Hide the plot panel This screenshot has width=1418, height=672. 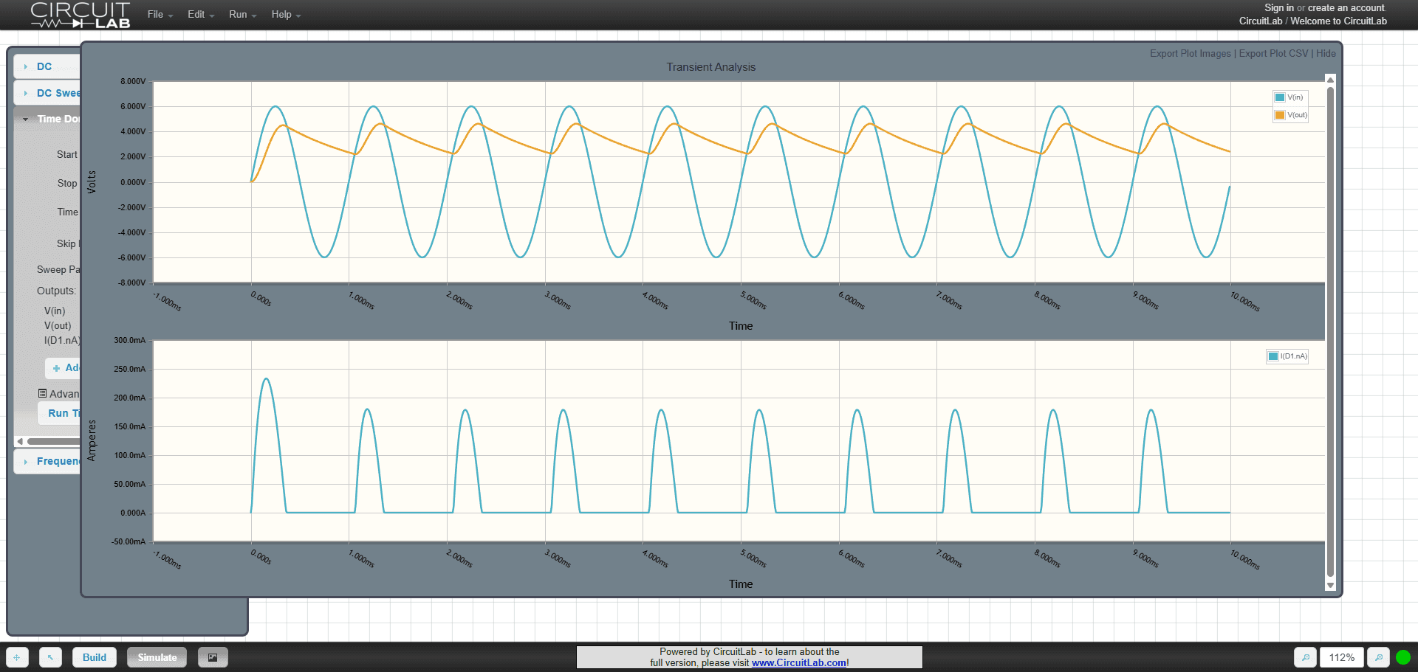click(1326, 54)
